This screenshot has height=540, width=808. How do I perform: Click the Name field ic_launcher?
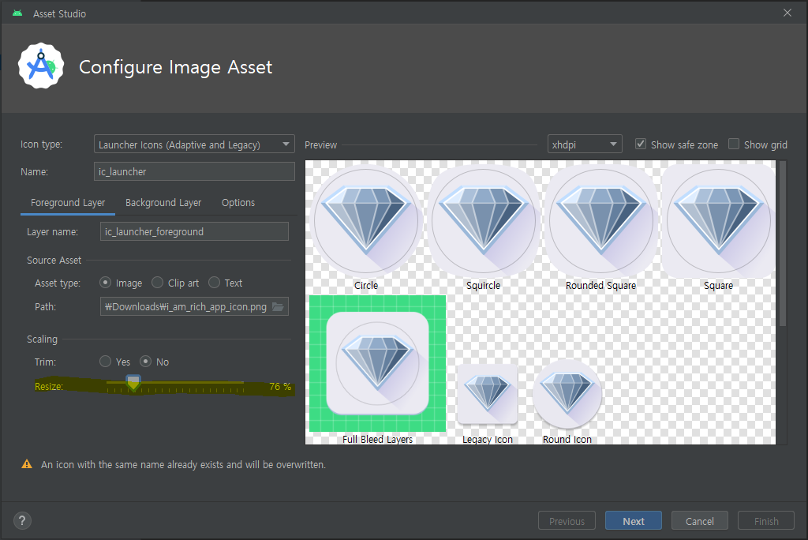194,172
